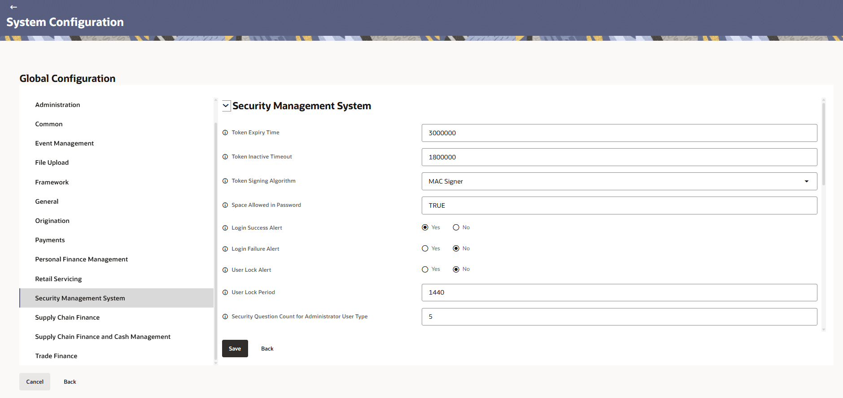Open Supply Chain Finance and Cash Management
Screen dimensions: 843x398
pyautogui.click(x=116, y=337)
